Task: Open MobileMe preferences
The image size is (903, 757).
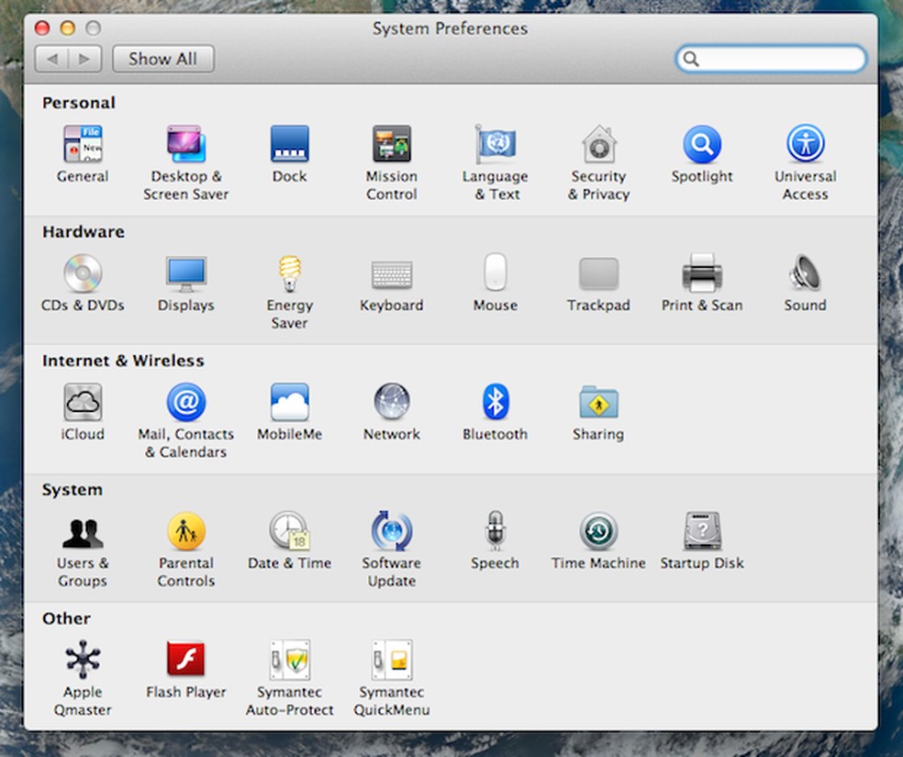Action: (x=289, y=402)
